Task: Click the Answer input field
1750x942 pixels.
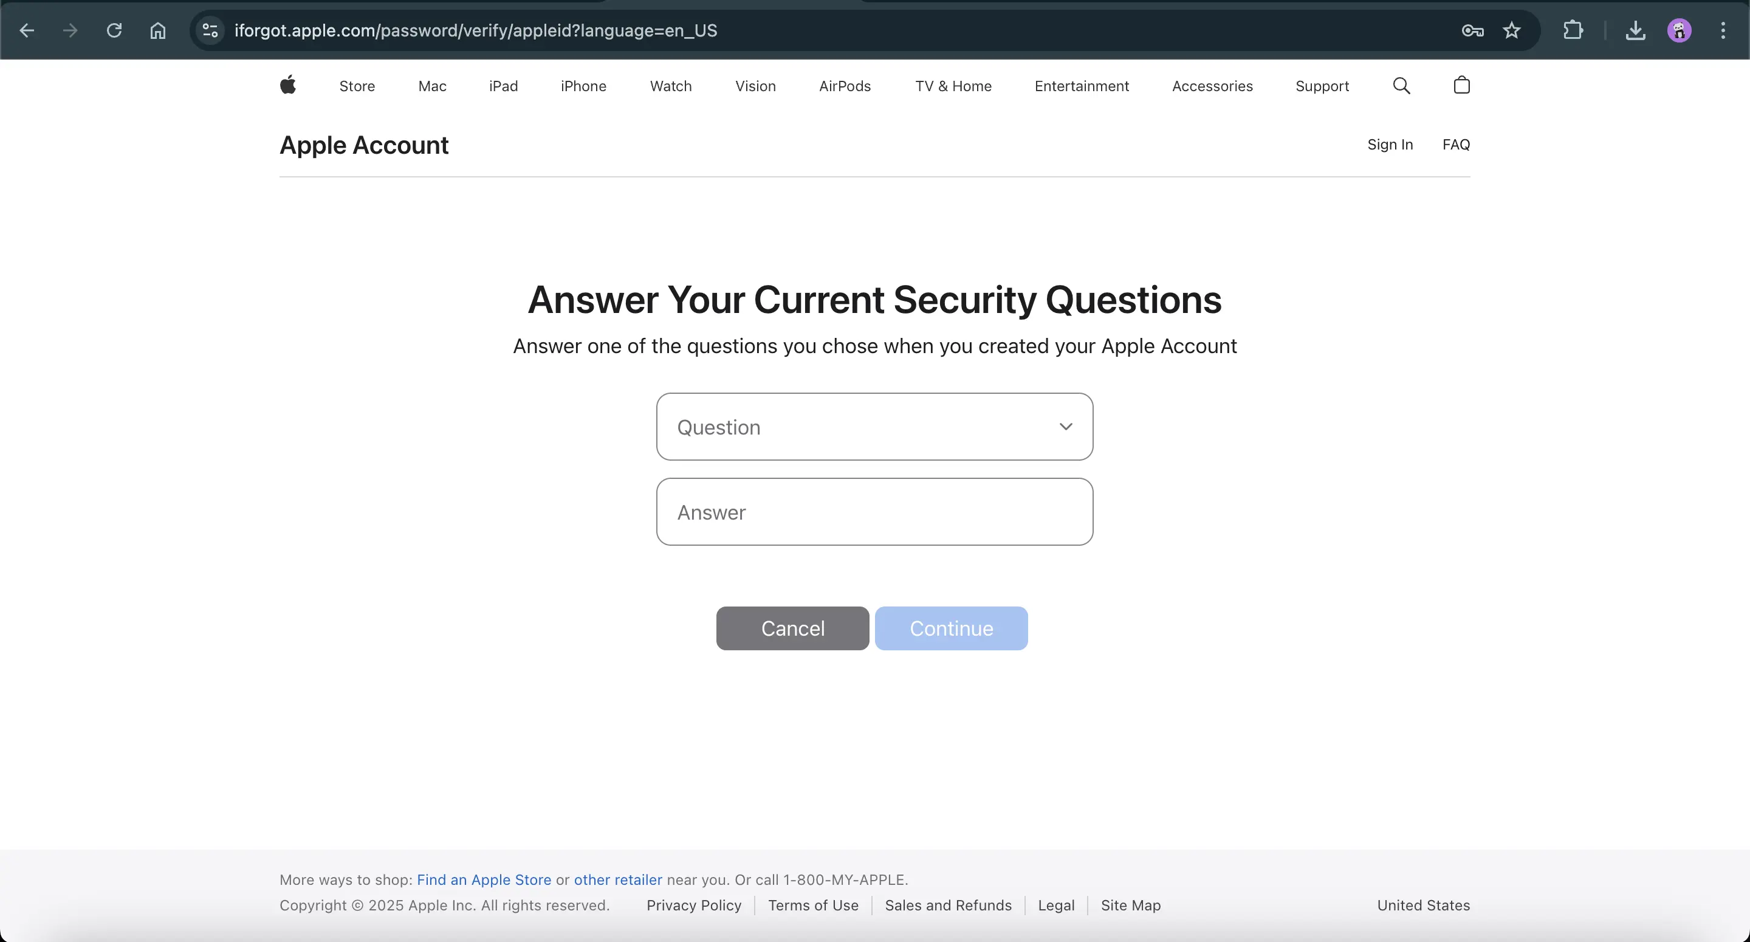Action: 874,512
